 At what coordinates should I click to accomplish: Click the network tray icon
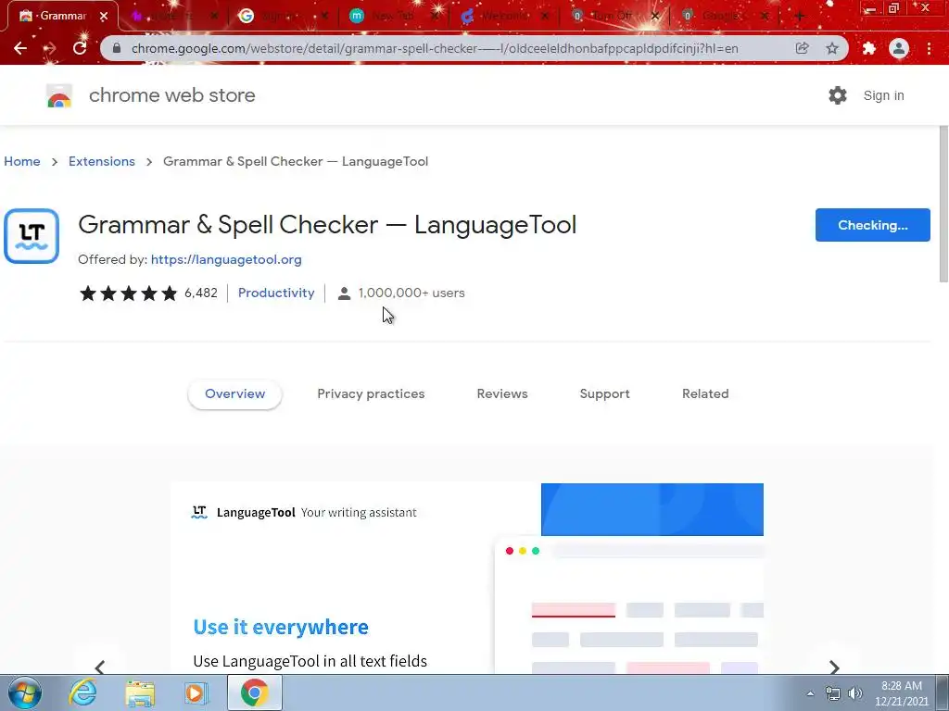point(833,693)
